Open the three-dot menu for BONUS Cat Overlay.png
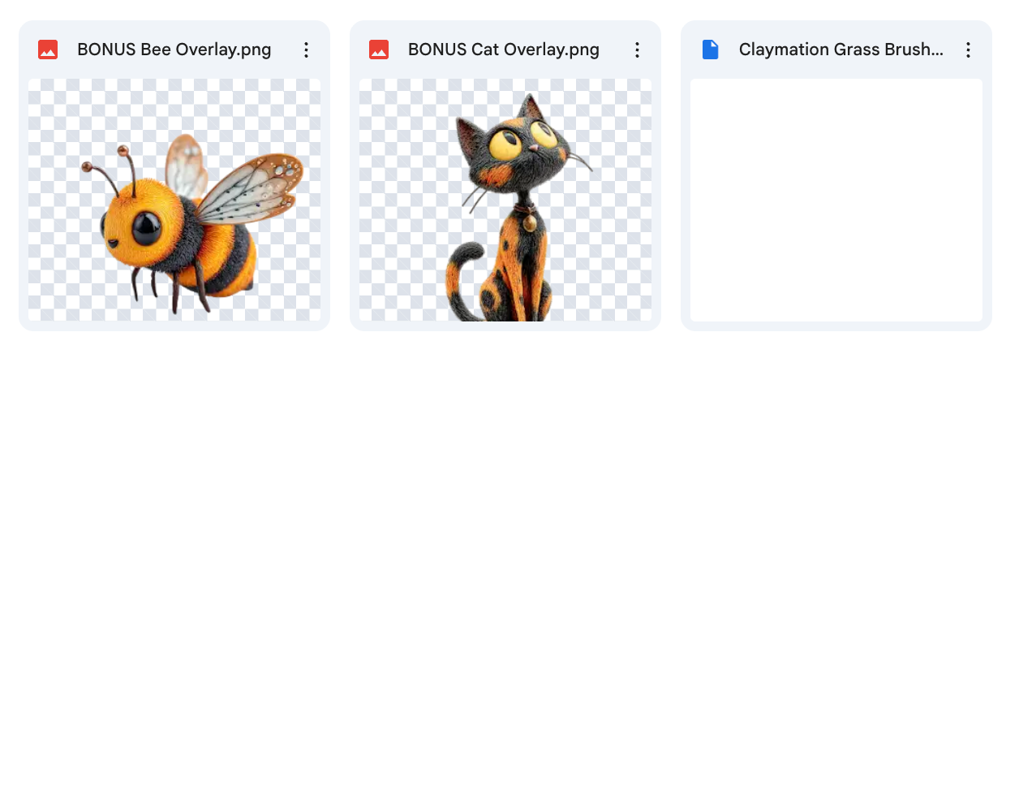The height and width of the screenshot is (802, 1019). [x=637, y=50]
